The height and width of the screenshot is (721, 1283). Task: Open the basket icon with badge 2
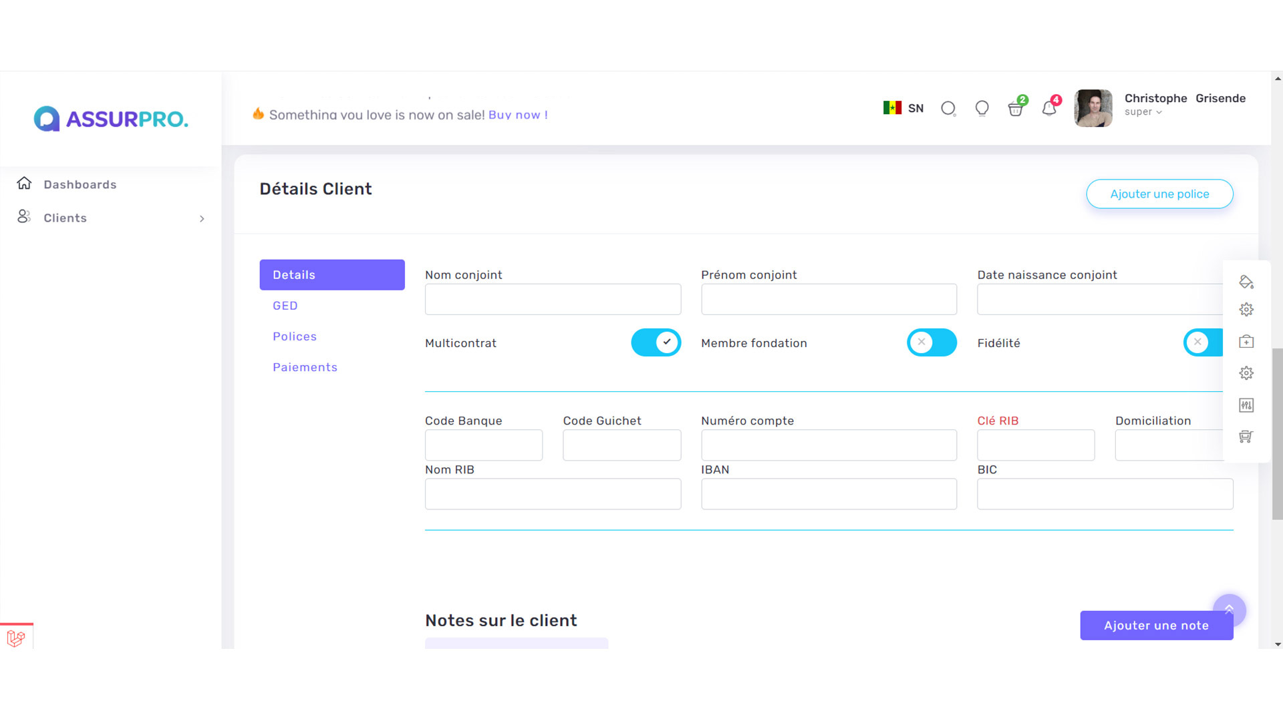coord(1016,109)
